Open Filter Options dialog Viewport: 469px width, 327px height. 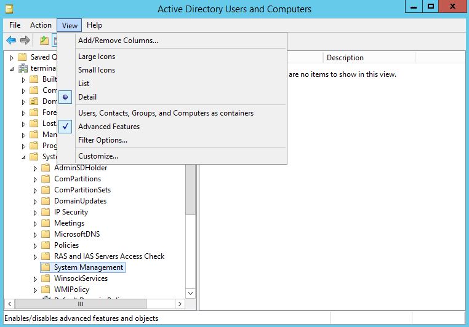pos(172,140)
